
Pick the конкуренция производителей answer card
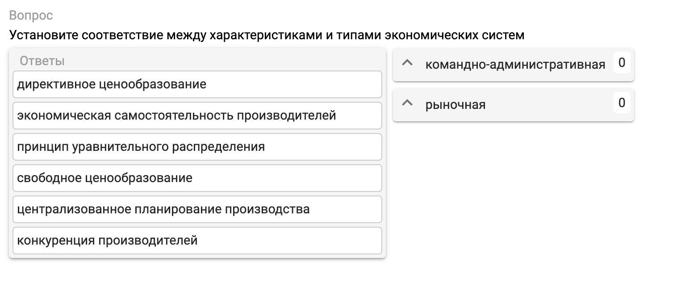pyautogui.click(x=197, y=241)
